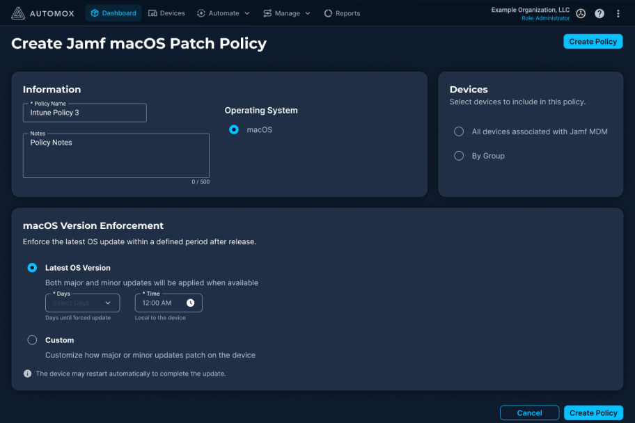The width and height of the screenshot is (635, 423).
Task: Click the 'Days until forced update' hint
Action: [x=78, y=318]
